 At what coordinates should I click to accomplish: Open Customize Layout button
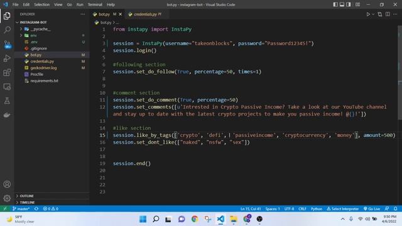[x=357, y=4]
